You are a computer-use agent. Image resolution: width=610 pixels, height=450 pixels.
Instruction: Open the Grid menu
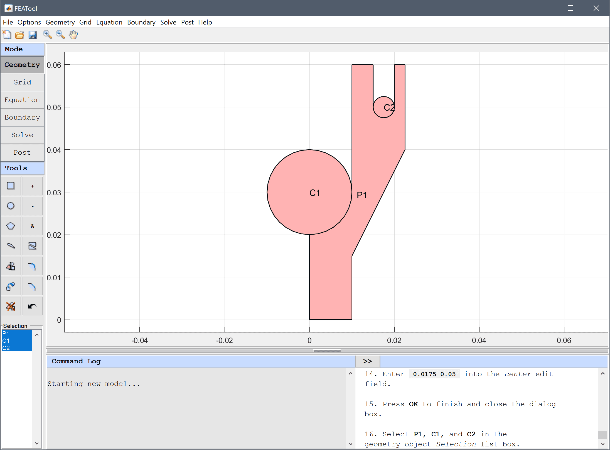click(x=85, y=22)
